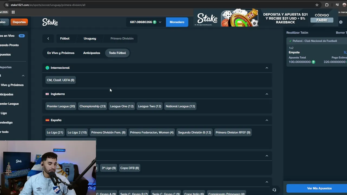Image resolution: width=347 pixels, height=195 pixels.
Task: Collapse the section above 3ª Liga
Action: tap(267, 156)
